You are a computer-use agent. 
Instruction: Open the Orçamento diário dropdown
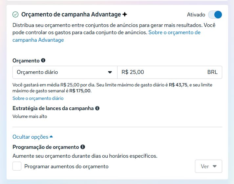65,72
